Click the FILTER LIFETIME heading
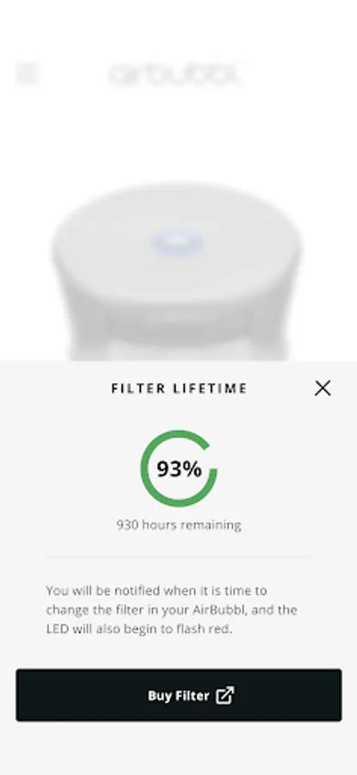This screenshot has width=357, height=775. coord(179,388)
